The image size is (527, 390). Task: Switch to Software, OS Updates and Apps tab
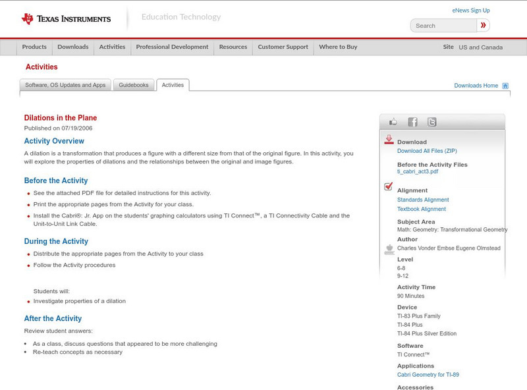65,85
